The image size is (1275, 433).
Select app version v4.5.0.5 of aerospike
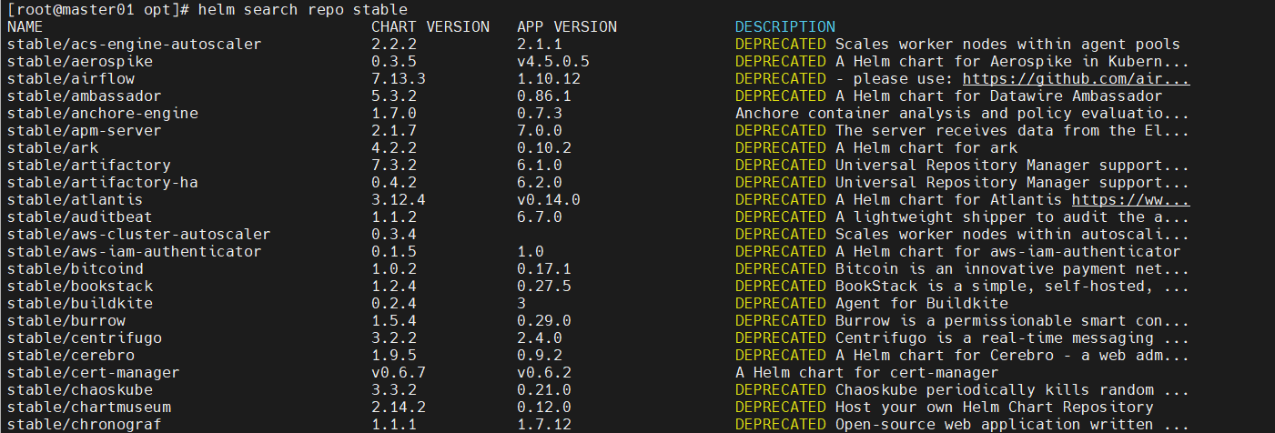pyautogui.click(x=553, y=61)
